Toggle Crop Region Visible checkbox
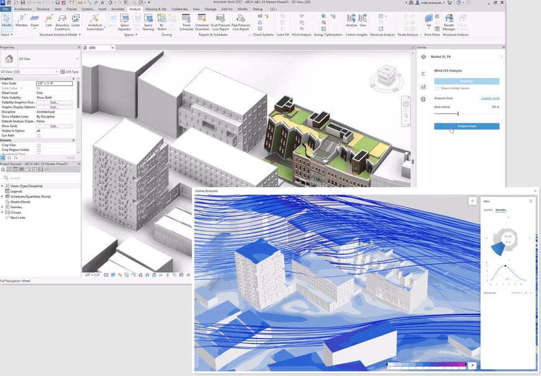The image size is (541, 376). (x=39, y=150)
